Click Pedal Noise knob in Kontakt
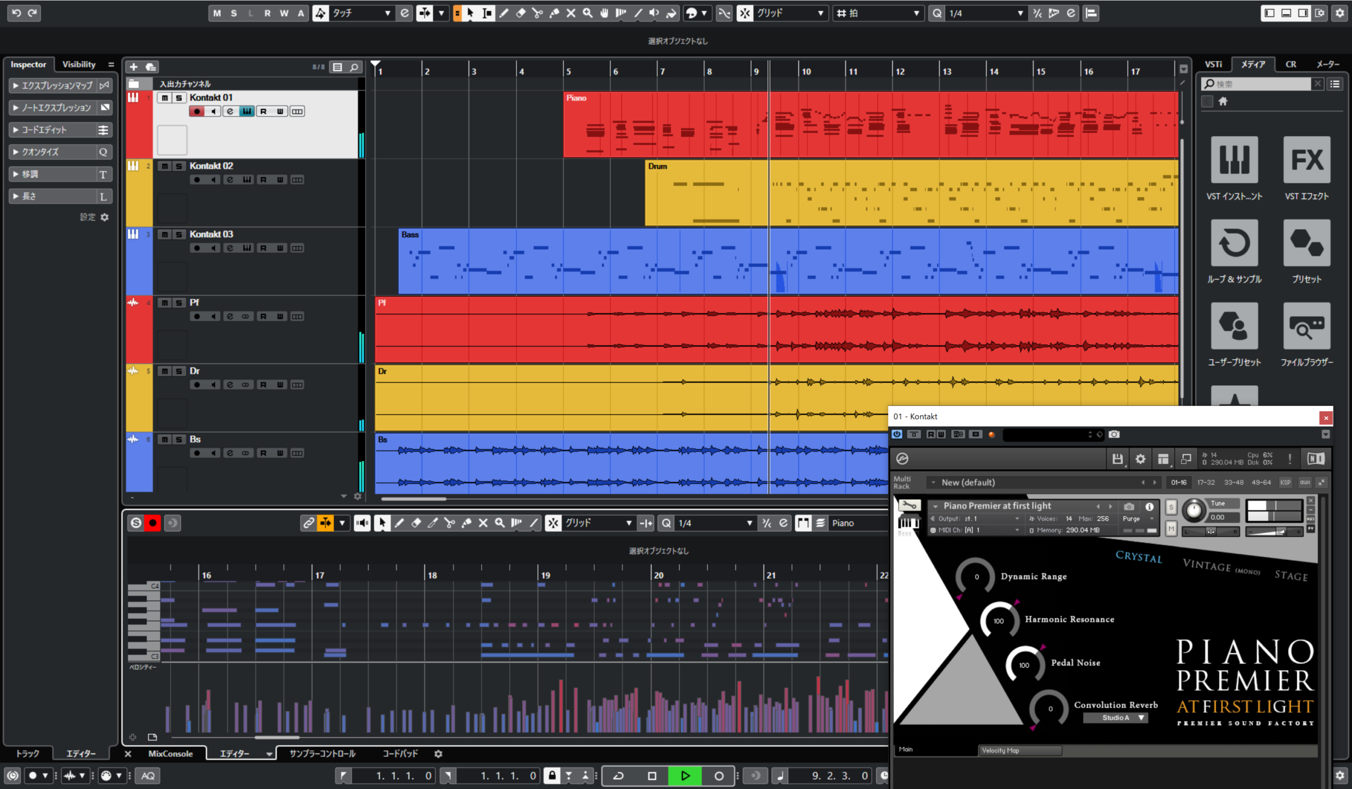Viewport: 1352px width, 789px height. (x=1024, y=664)
